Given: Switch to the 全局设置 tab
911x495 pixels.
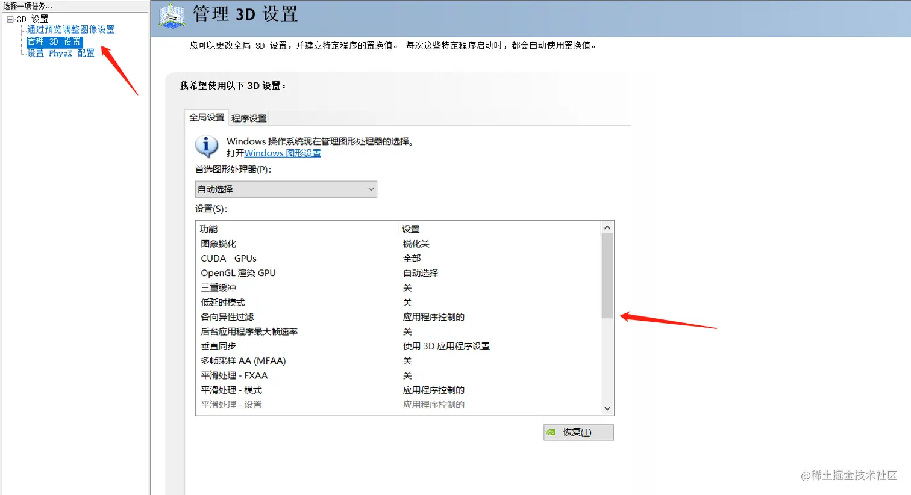Looking at the screenshot, I should pos(207,118).
